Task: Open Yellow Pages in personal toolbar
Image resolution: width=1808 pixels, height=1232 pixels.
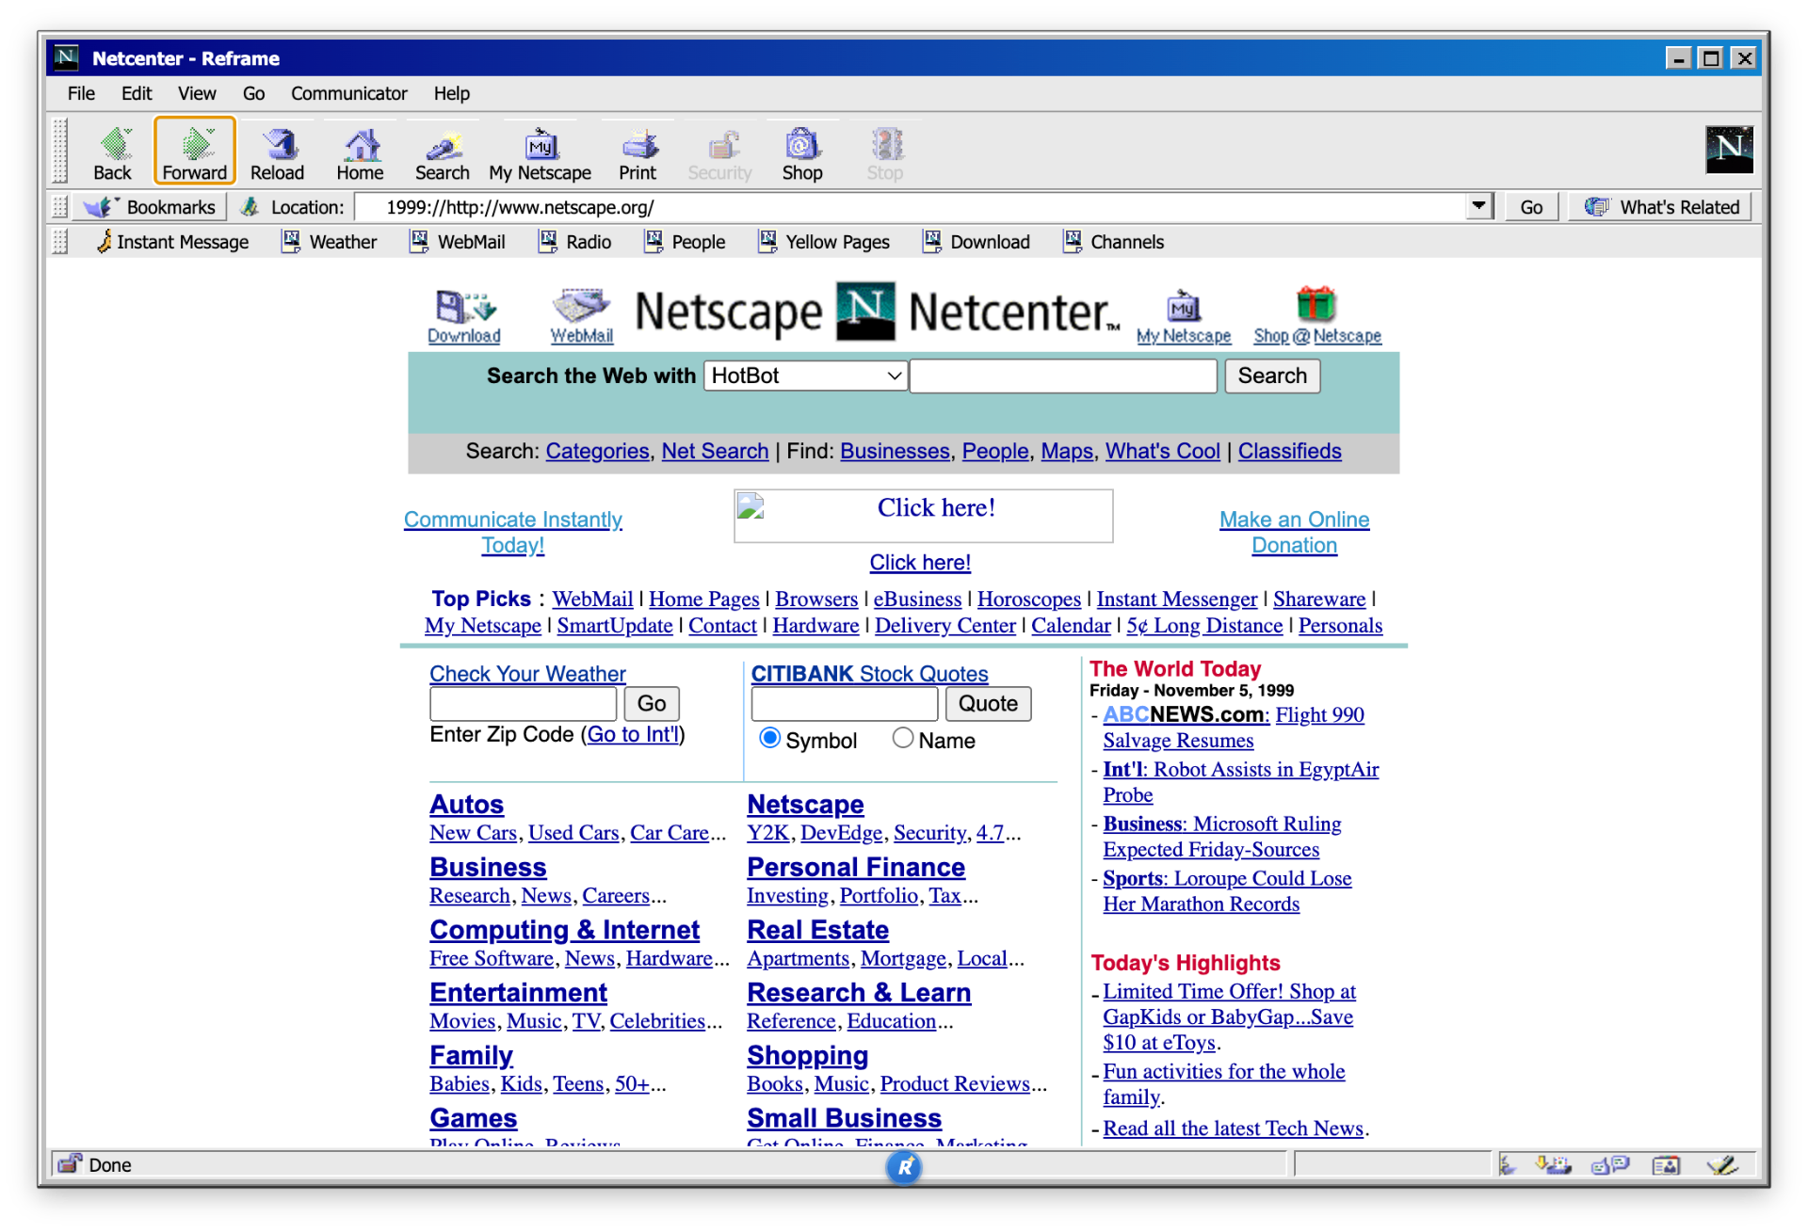Action: pyautogui.click(x=825, y=242)
